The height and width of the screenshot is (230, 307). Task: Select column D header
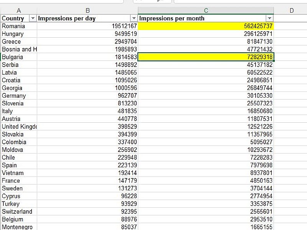[291, 11]
